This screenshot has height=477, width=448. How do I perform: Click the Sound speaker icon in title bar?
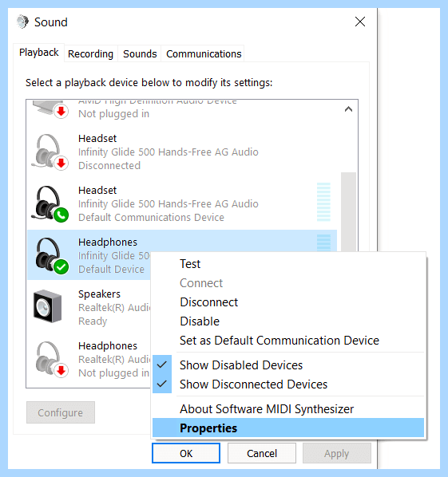pyautogui.click(x=22, y=22)
